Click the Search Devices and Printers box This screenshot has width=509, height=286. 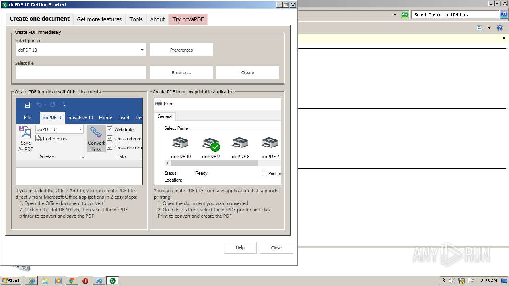pyautogui.click(x=456, y=15)
